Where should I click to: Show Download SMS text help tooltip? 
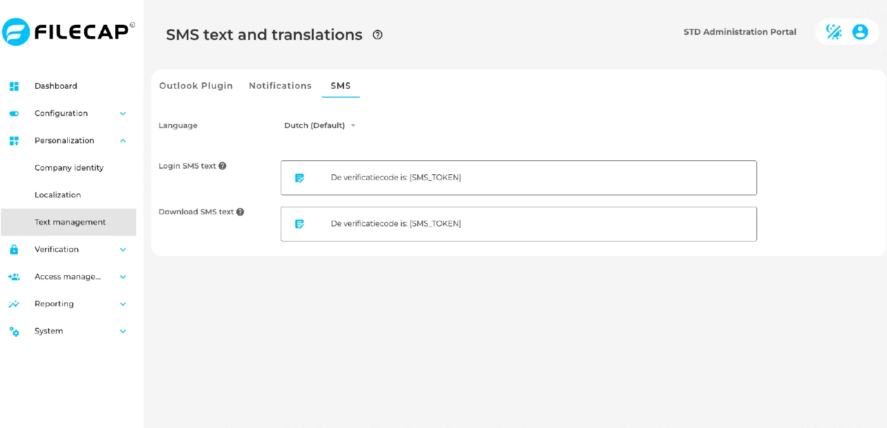tap(240, 212)
